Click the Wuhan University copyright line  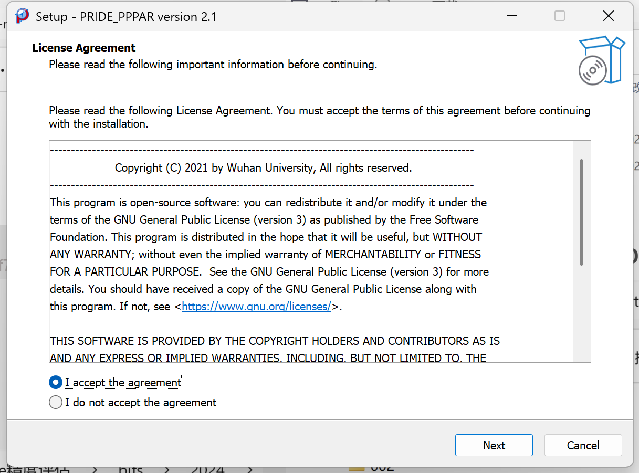click(263, 168)
